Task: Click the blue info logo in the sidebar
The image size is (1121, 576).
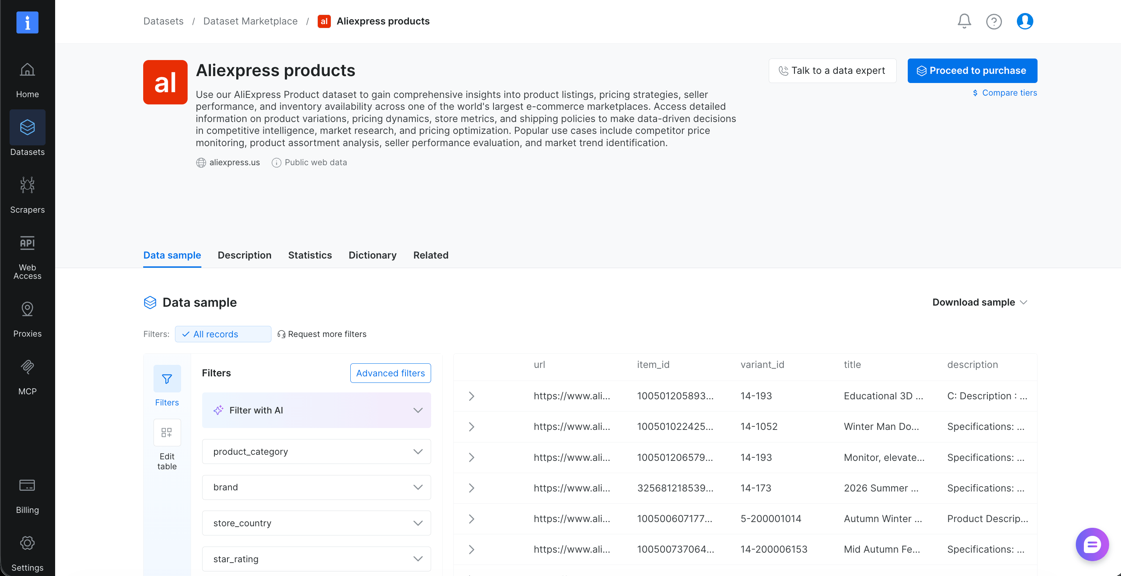Action: tap(27, 22)
